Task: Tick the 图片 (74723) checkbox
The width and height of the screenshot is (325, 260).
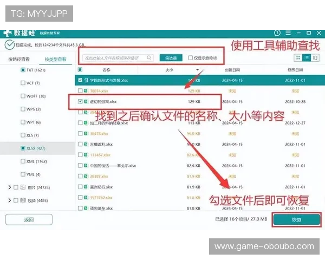Action: pyautogui.click(x=16, y=187)
